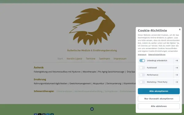
Task: Enable the Performance cookie switch
Action: [142, 75]
